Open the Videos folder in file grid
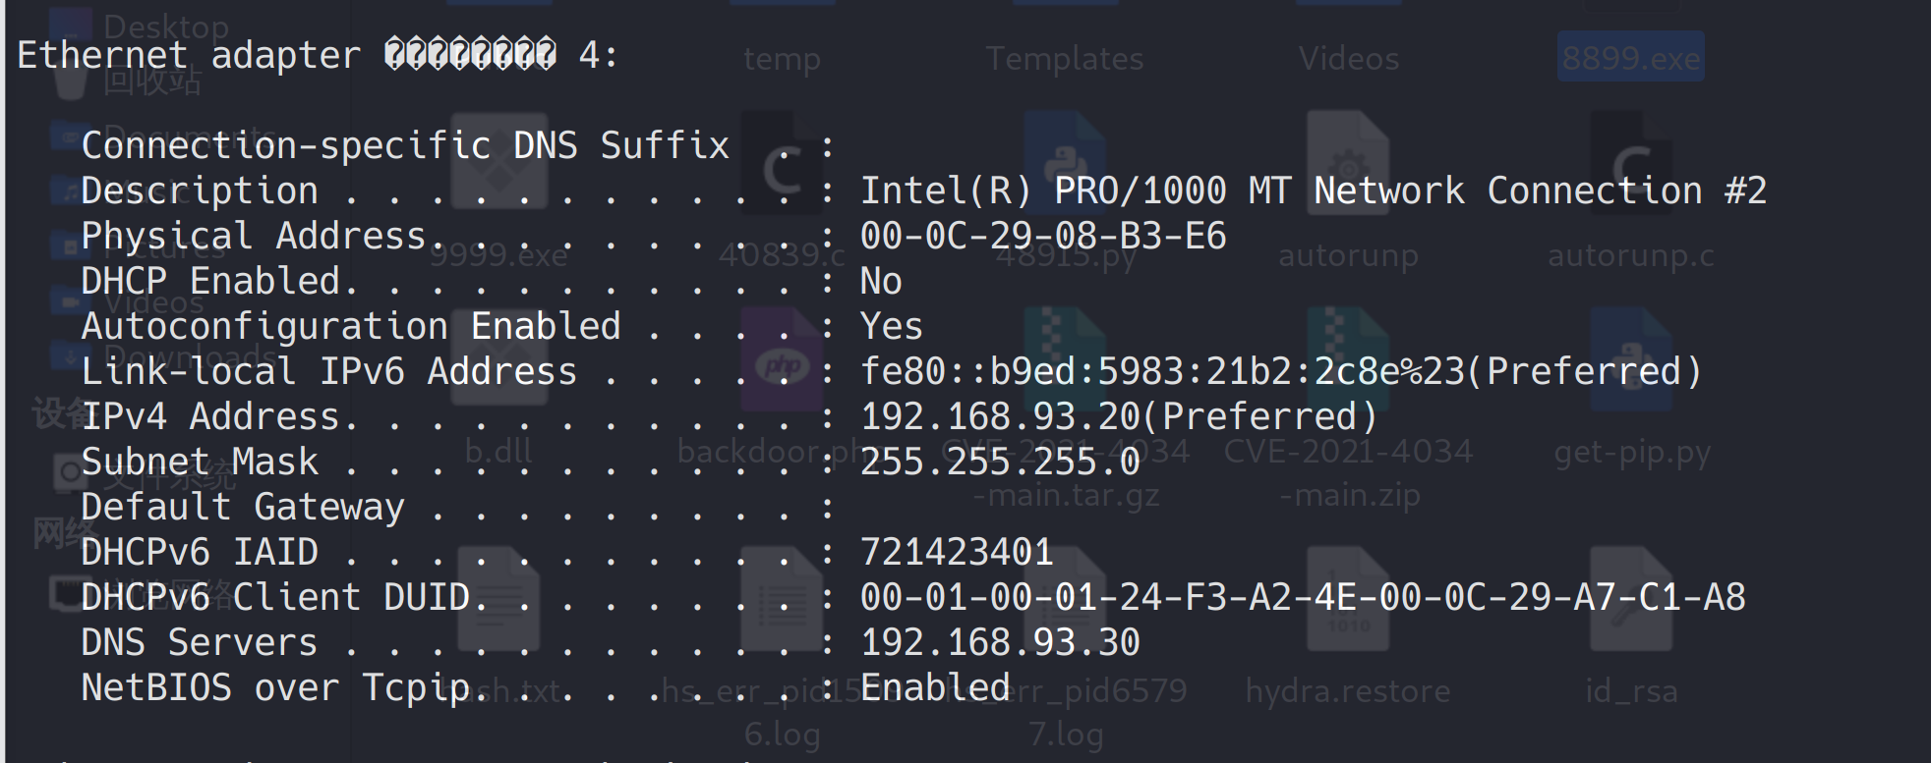The width and height of the screenshot is (1931, 763). click(x=1348, y=59)
